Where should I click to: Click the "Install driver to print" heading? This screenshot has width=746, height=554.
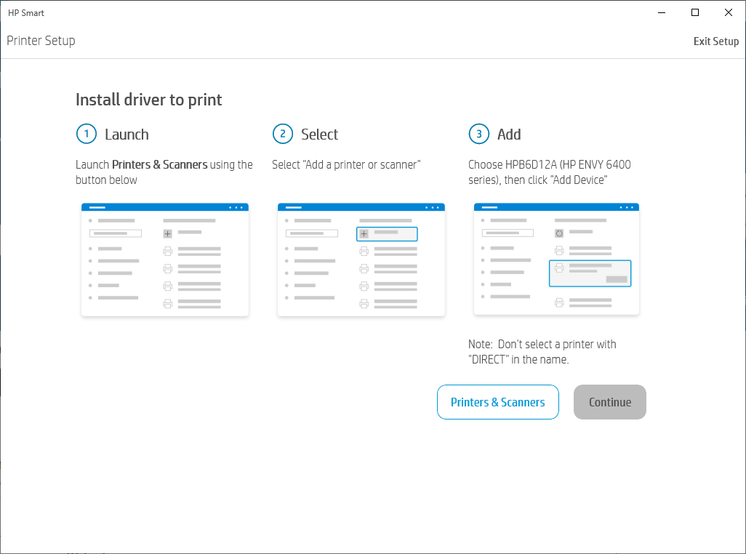(149, 100)
